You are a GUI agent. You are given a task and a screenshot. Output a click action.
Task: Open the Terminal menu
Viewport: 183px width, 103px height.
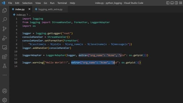tap(62, 3)
